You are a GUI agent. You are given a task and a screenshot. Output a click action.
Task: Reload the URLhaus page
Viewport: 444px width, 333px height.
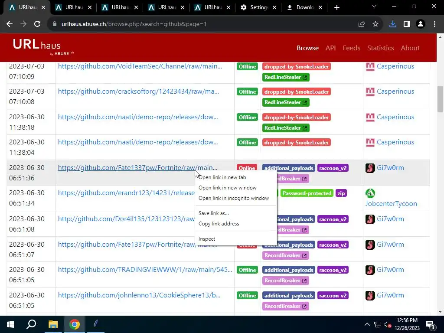coord(37,24)
